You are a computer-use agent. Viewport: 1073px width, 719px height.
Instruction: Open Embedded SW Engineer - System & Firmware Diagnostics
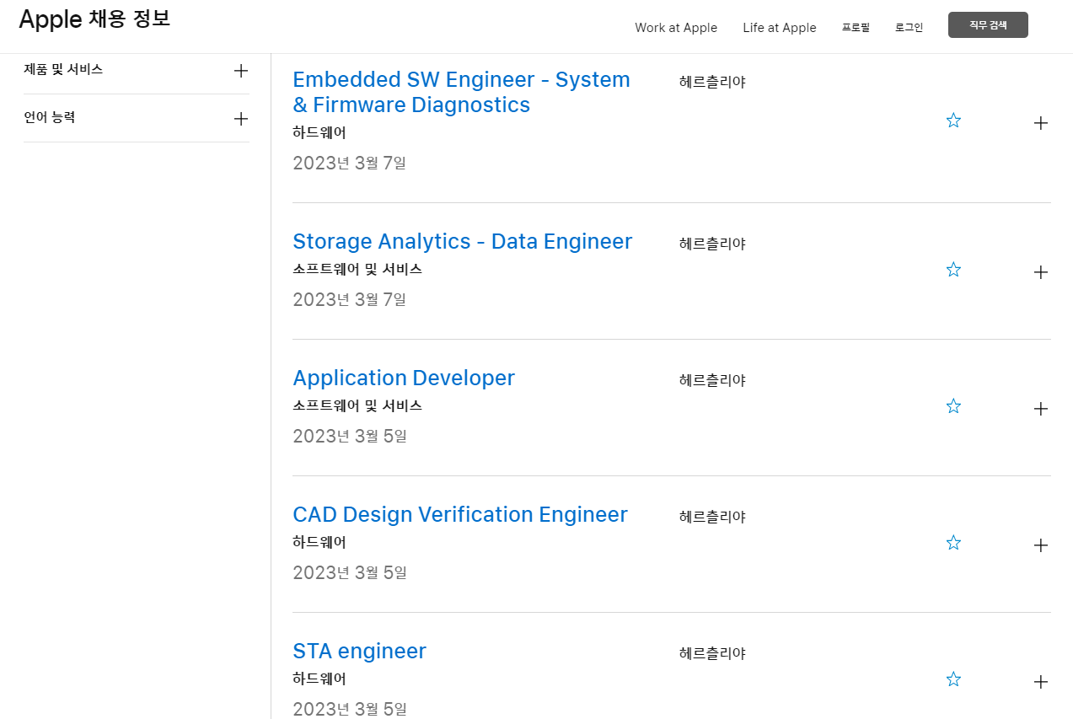[x=462, y=92]
